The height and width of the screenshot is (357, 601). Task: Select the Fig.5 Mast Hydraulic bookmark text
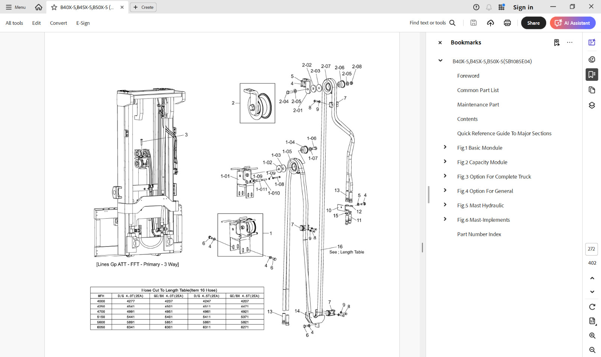pos(480,206)
